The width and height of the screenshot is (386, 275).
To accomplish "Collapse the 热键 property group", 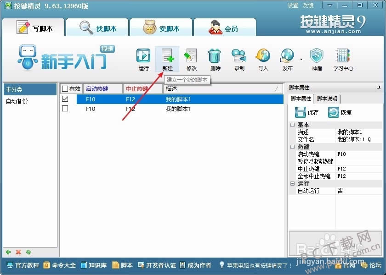I will pos(292,147).
